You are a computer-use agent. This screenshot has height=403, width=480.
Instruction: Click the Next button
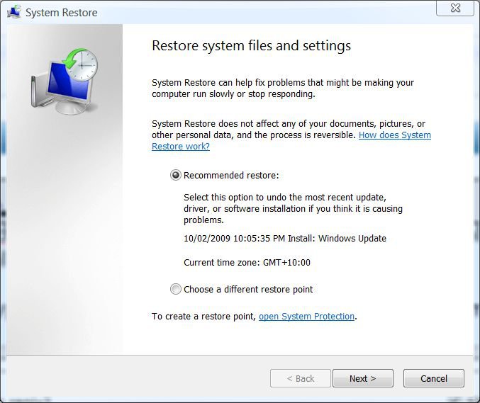(363, 378)
